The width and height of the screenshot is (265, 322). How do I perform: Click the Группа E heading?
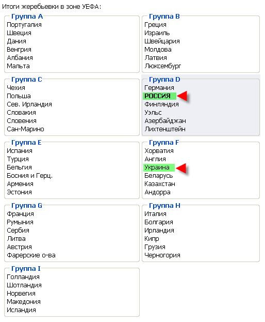tap(26, 142)
